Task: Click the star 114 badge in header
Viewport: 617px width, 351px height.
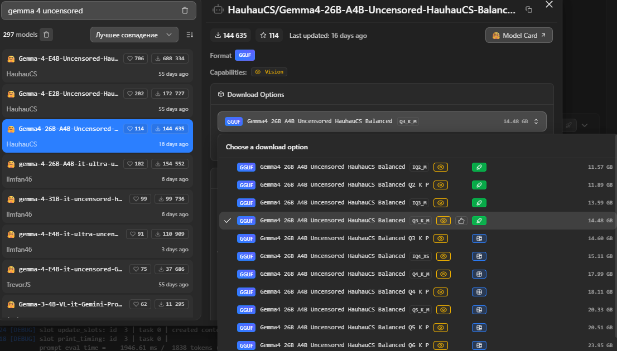Action: (x=269, y=35)
